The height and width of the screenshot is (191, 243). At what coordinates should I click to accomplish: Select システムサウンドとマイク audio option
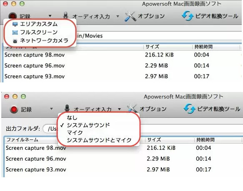(99, 140)
